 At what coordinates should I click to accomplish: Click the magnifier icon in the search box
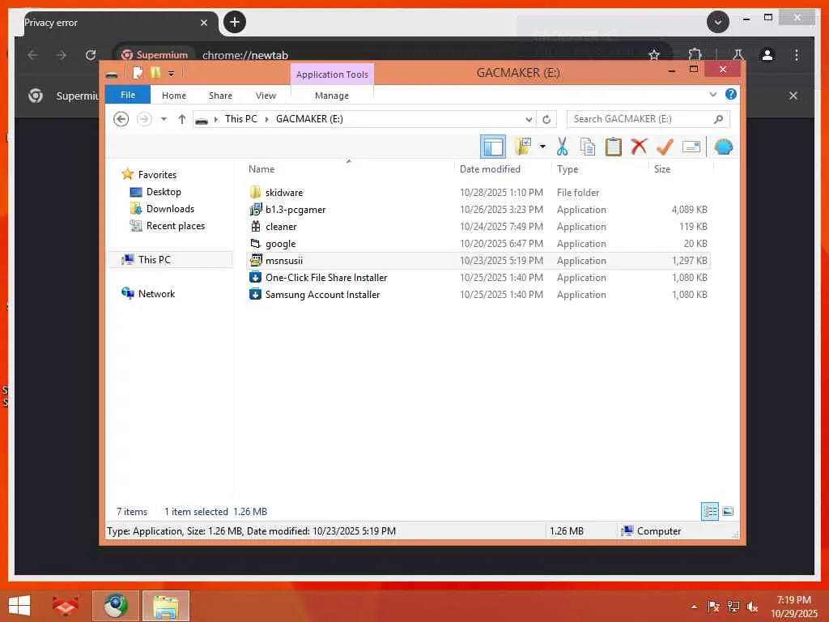[718, 119]
